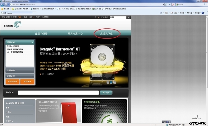Screen dimensions: 208x126
Task: Click the Internet zone globe in status bar
Action: pyautogui.click(x=167, y=125)
